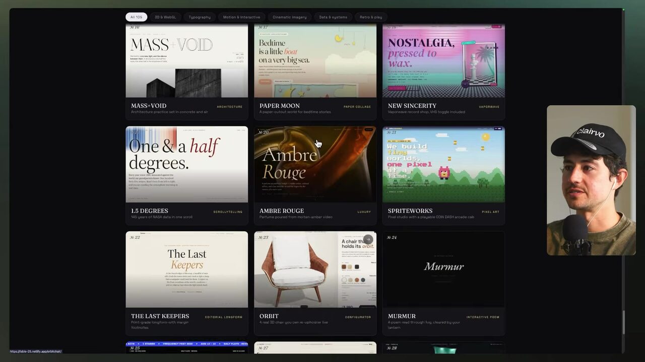645x362 pixels.
Task: Click the "CONFIGURATOR" tag on Orbit
Action: pyautogui.click(x=358, y=317)
